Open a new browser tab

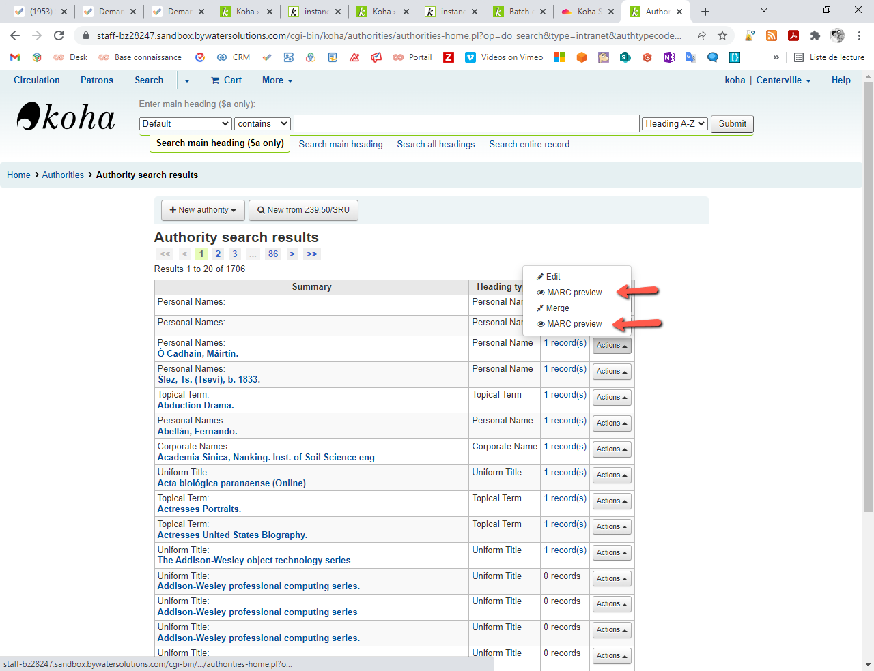tap(705, 12)
